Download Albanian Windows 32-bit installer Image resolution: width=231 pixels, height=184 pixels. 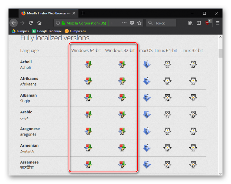[x=122, y=98]
